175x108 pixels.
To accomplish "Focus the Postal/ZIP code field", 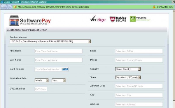I will (139, 86).
